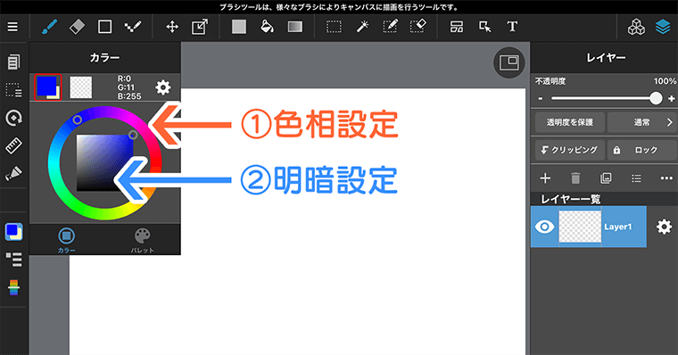Select the Brush tool
Screen dimensions: 678x355
point(49,27)
